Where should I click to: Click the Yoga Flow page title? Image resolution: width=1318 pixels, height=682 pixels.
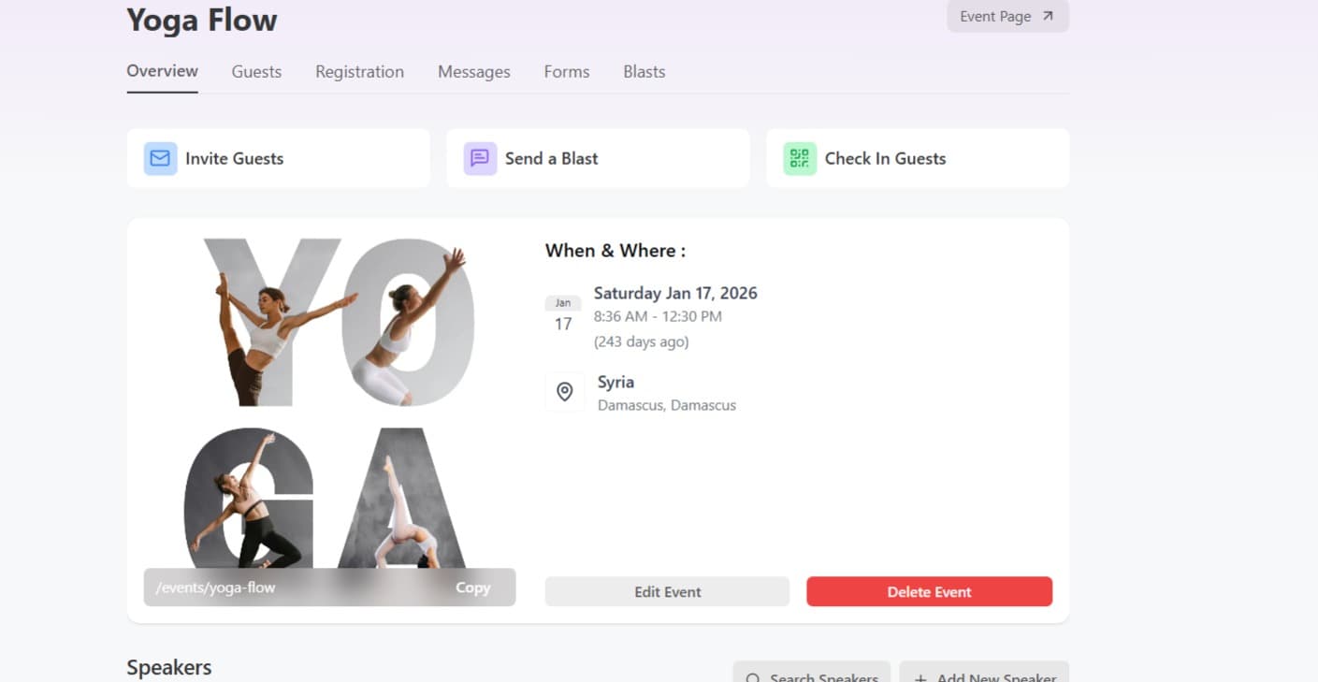(202, 20)
